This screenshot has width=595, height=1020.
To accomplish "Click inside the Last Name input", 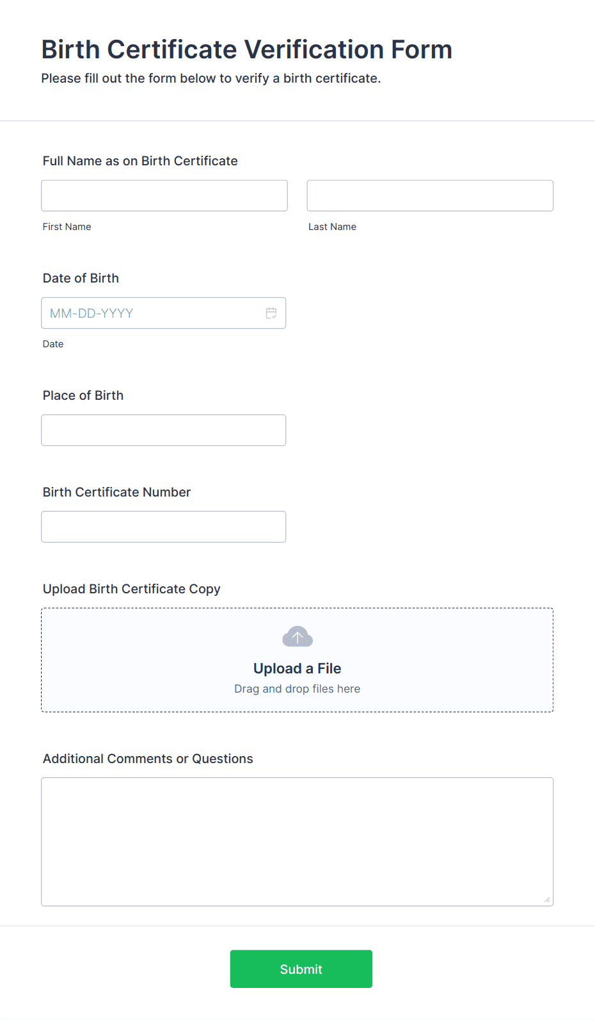I will click(429, 195).
